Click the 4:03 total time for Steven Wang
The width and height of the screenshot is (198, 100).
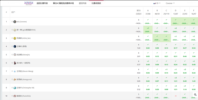(x=139, y=73)
